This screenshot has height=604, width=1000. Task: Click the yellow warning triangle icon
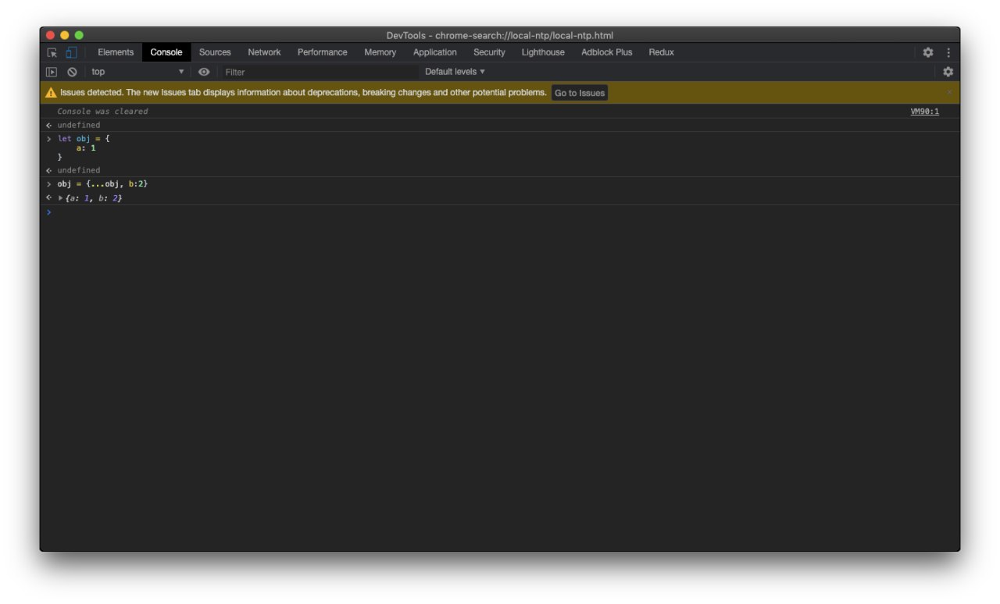(51, 92)
